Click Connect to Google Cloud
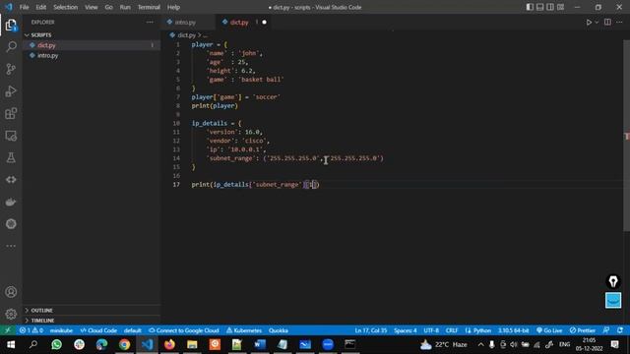 coord(184,330)
